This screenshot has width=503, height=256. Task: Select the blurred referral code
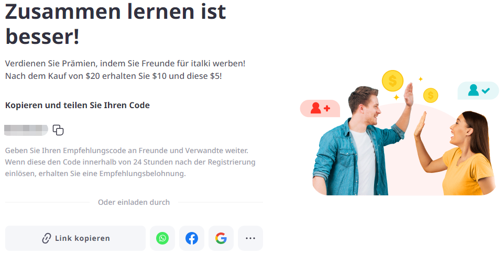pyautogui.click(x=26, y=130)
